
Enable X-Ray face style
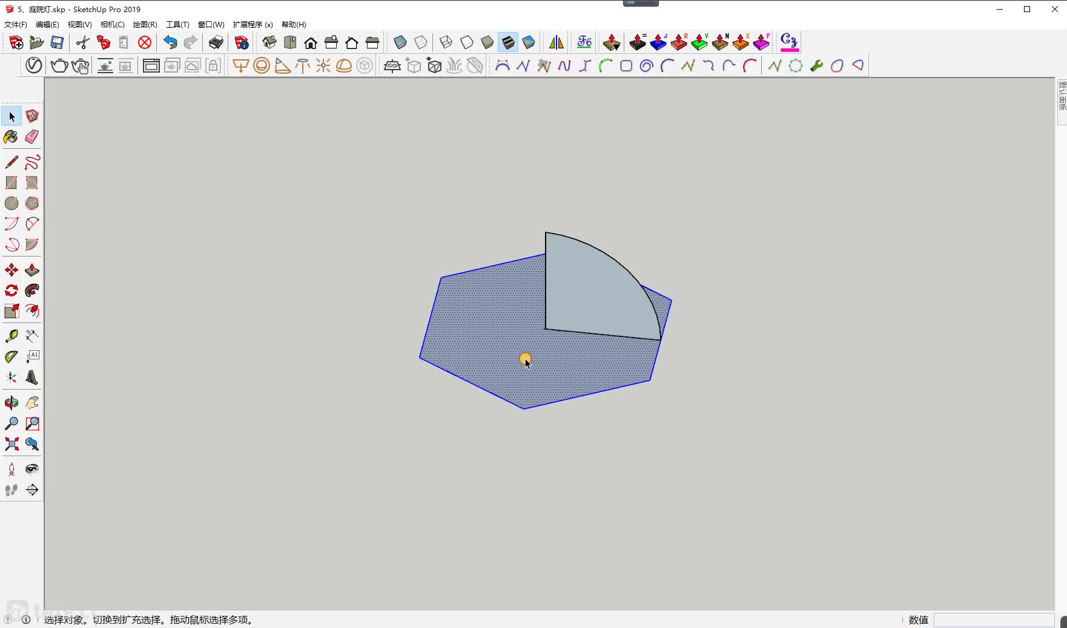(400, 42)
